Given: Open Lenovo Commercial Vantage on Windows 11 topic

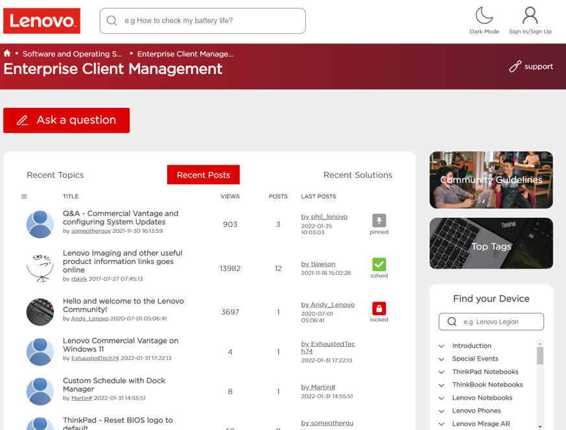Looking at the screenshot, I should 121,345.
